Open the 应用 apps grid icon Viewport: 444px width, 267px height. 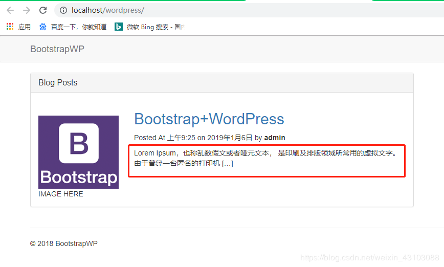pyautogui.click(x=10, y=27)
